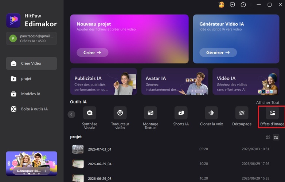The width and height of the screenshot is (285, 182).
Task: Open the Publicités IA card
Action: tap(104, 81)
